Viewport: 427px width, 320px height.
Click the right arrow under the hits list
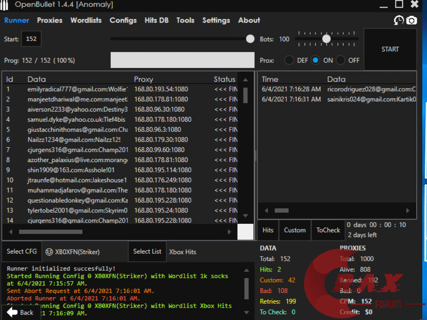click(408, 210)
